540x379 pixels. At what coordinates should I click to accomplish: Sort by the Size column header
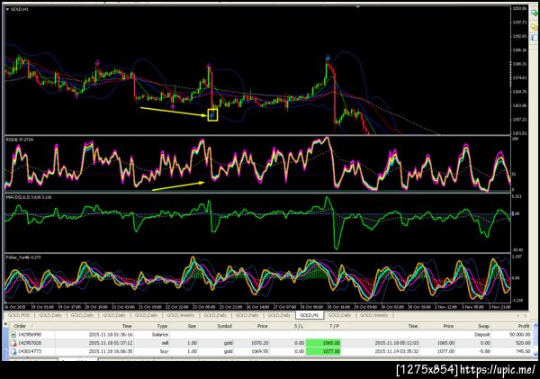coord(192,326)
